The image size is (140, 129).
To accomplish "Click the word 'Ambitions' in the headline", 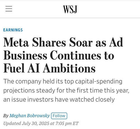I will [x=69, y=68].
